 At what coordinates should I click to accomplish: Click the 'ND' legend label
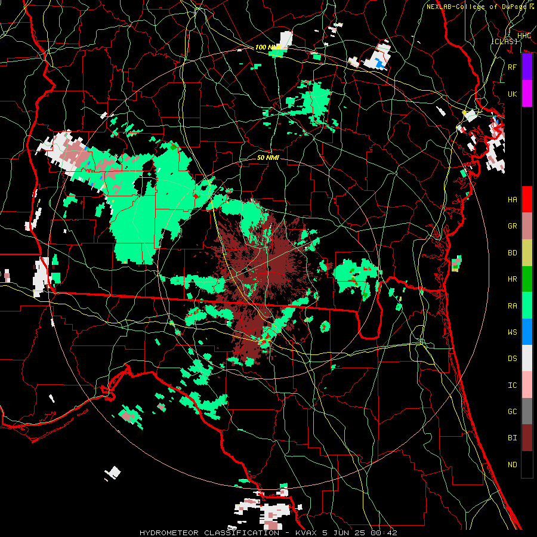pyautogui.click(x=512, y=465)
